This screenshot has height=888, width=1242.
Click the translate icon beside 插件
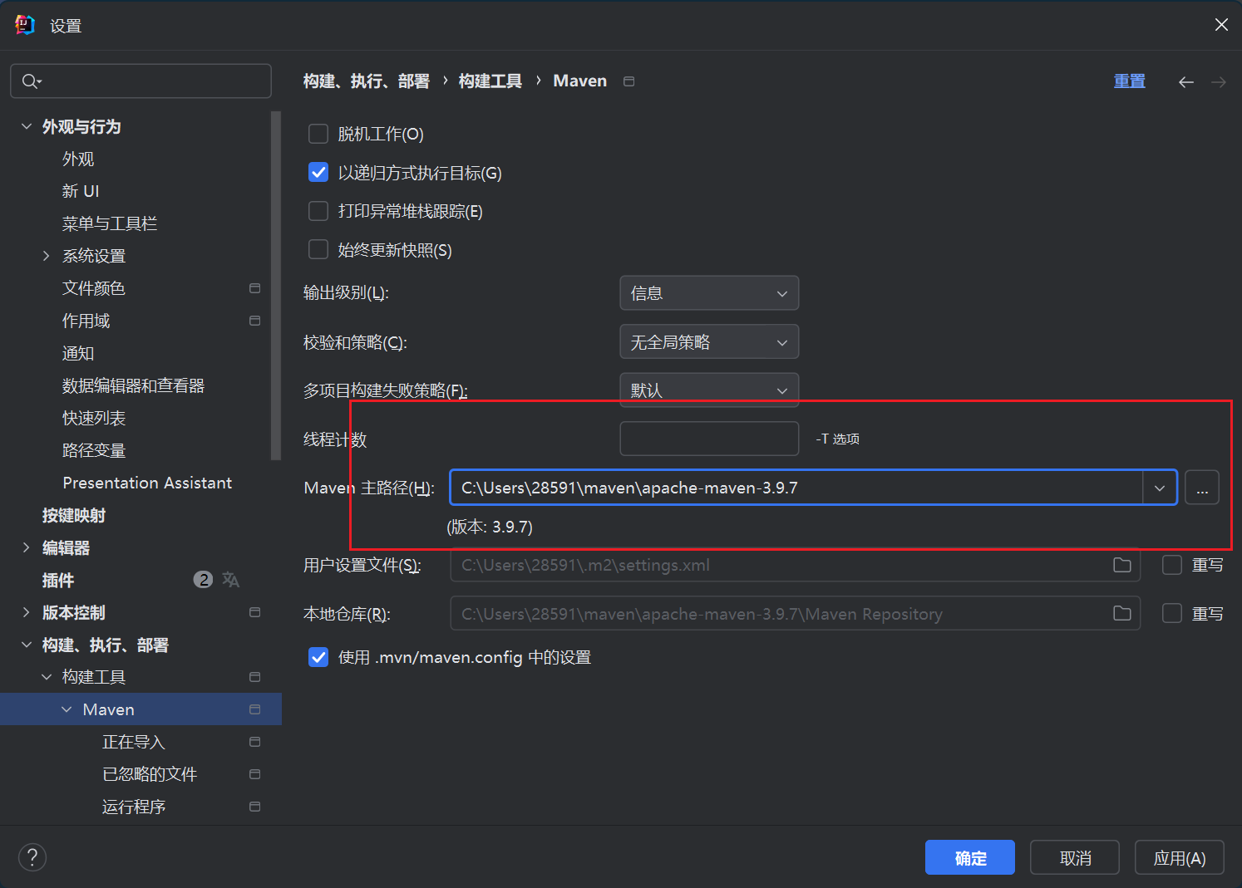[231, 580]
